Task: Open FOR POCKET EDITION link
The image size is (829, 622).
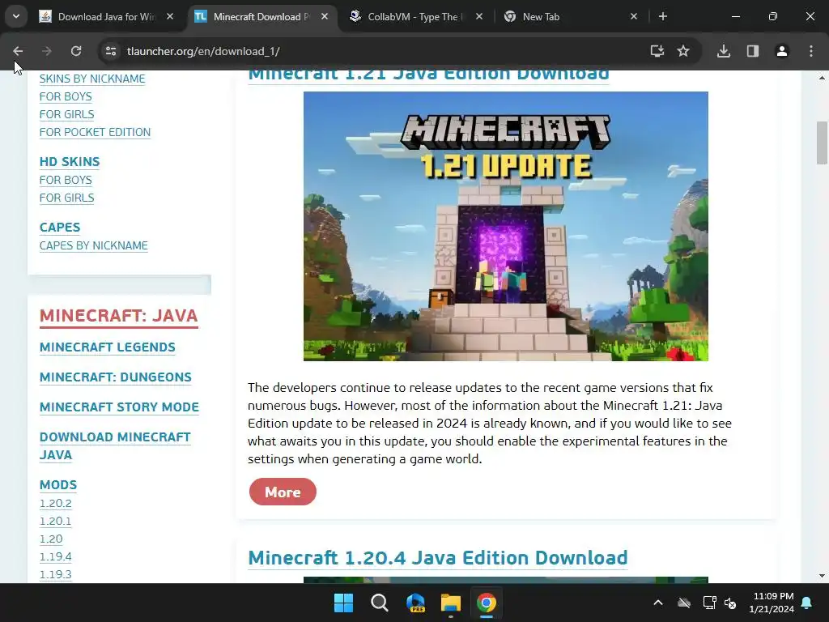Action: point(95,132)
